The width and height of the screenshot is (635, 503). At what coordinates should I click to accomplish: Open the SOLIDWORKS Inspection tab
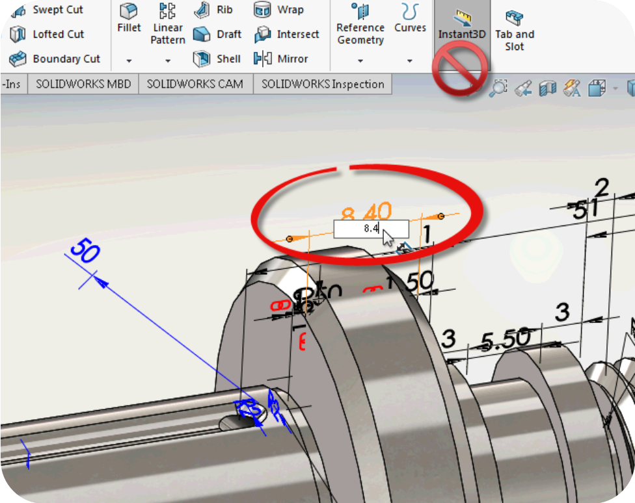tap(323, 84)
